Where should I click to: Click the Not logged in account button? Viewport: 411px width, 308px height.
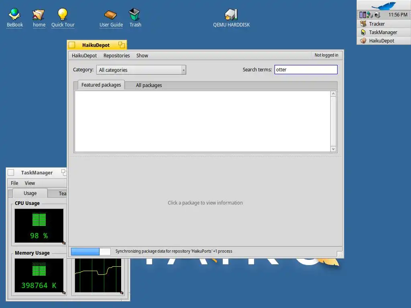coord(326,55)
